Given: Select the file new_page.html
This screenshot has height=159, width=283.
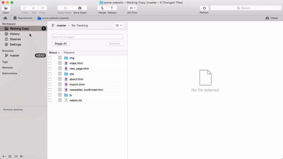Looking at the screenshot, I should (x=79, y=68).
